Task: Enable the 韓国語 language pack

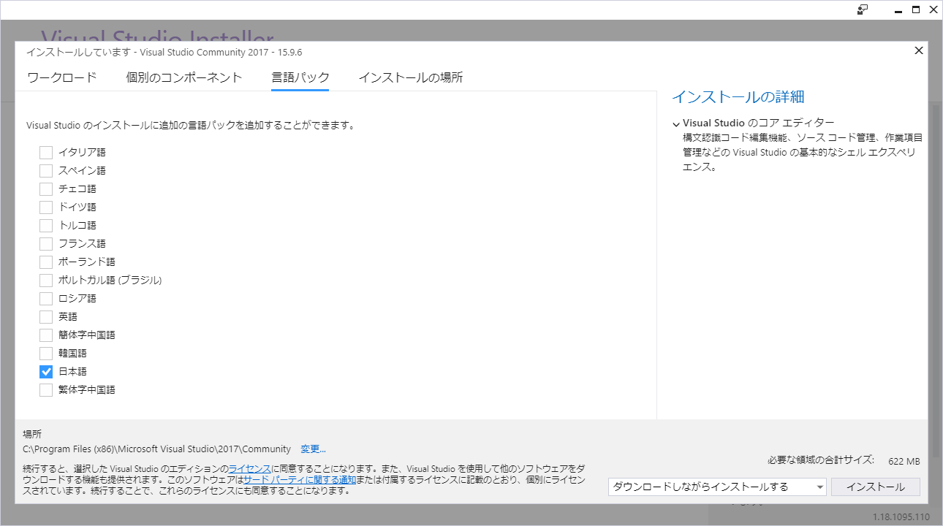Action: click(46, 353)
